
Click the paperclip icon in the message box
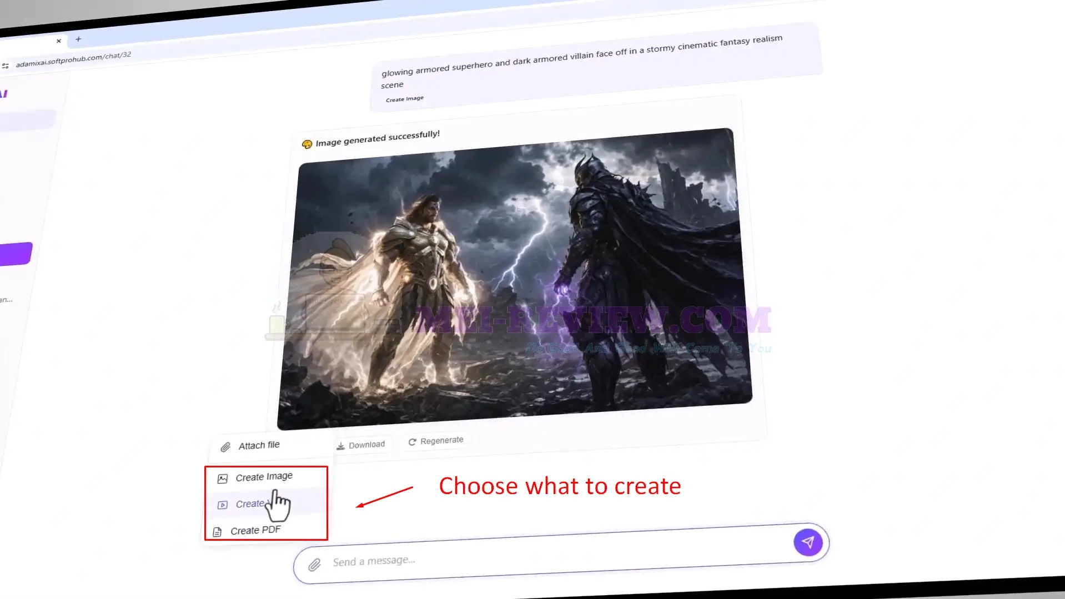315,565
